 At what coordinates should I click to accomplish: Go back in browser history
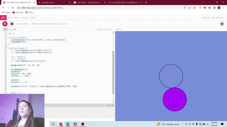coord(3,8)
